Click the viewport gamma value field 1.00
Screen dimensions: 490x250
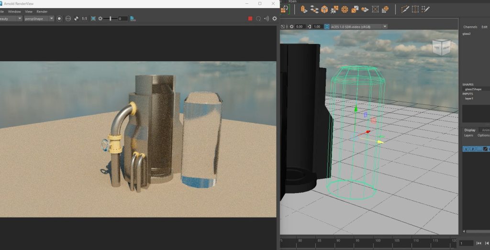click(x=317, y=26)
